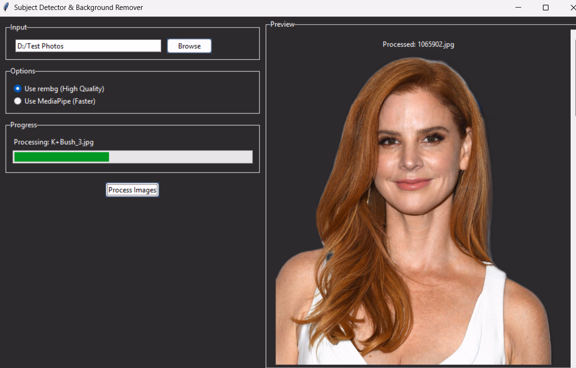Image resolution: width=576 pixels, height=368 pixels.
Task: Select the MediaPipe Faster radio button
Action: point(18,101)
